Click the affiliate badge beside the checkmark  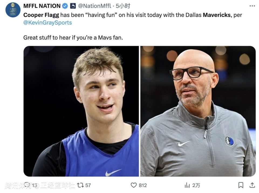(73, 6)
